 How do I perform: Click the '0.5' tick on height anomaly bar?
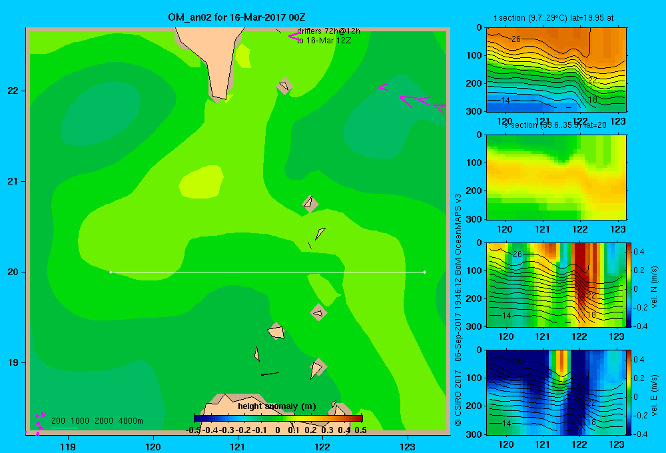(x=360, y=430)
